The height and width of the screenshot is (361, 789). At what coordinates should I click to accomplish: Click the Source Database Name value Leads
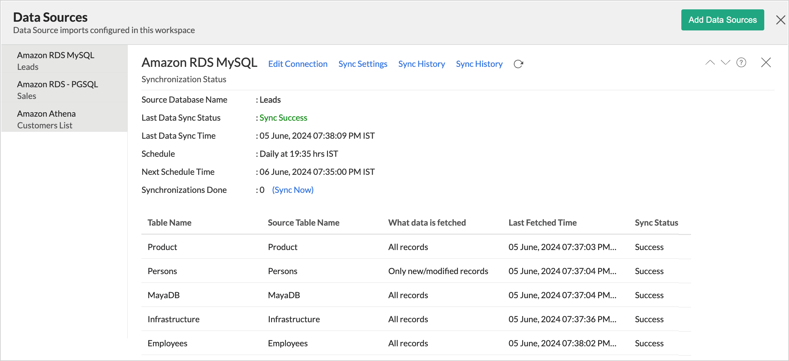pos(270,100)
